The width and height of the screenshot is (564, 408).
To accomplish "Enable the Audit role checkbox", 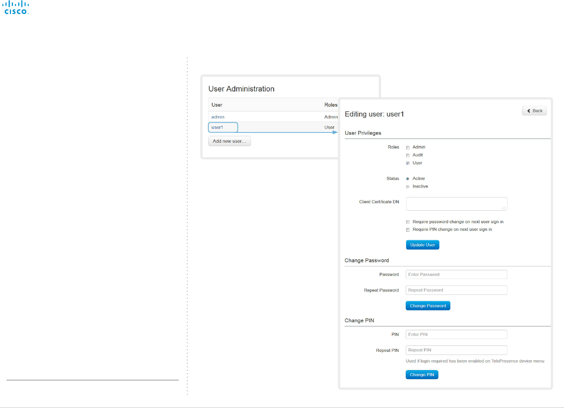I will click(x=408, y=155).
